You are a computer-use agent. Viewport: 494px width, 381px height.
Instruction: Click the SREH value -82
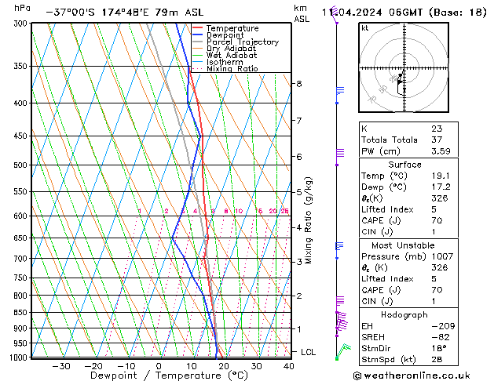click(440, 337)
